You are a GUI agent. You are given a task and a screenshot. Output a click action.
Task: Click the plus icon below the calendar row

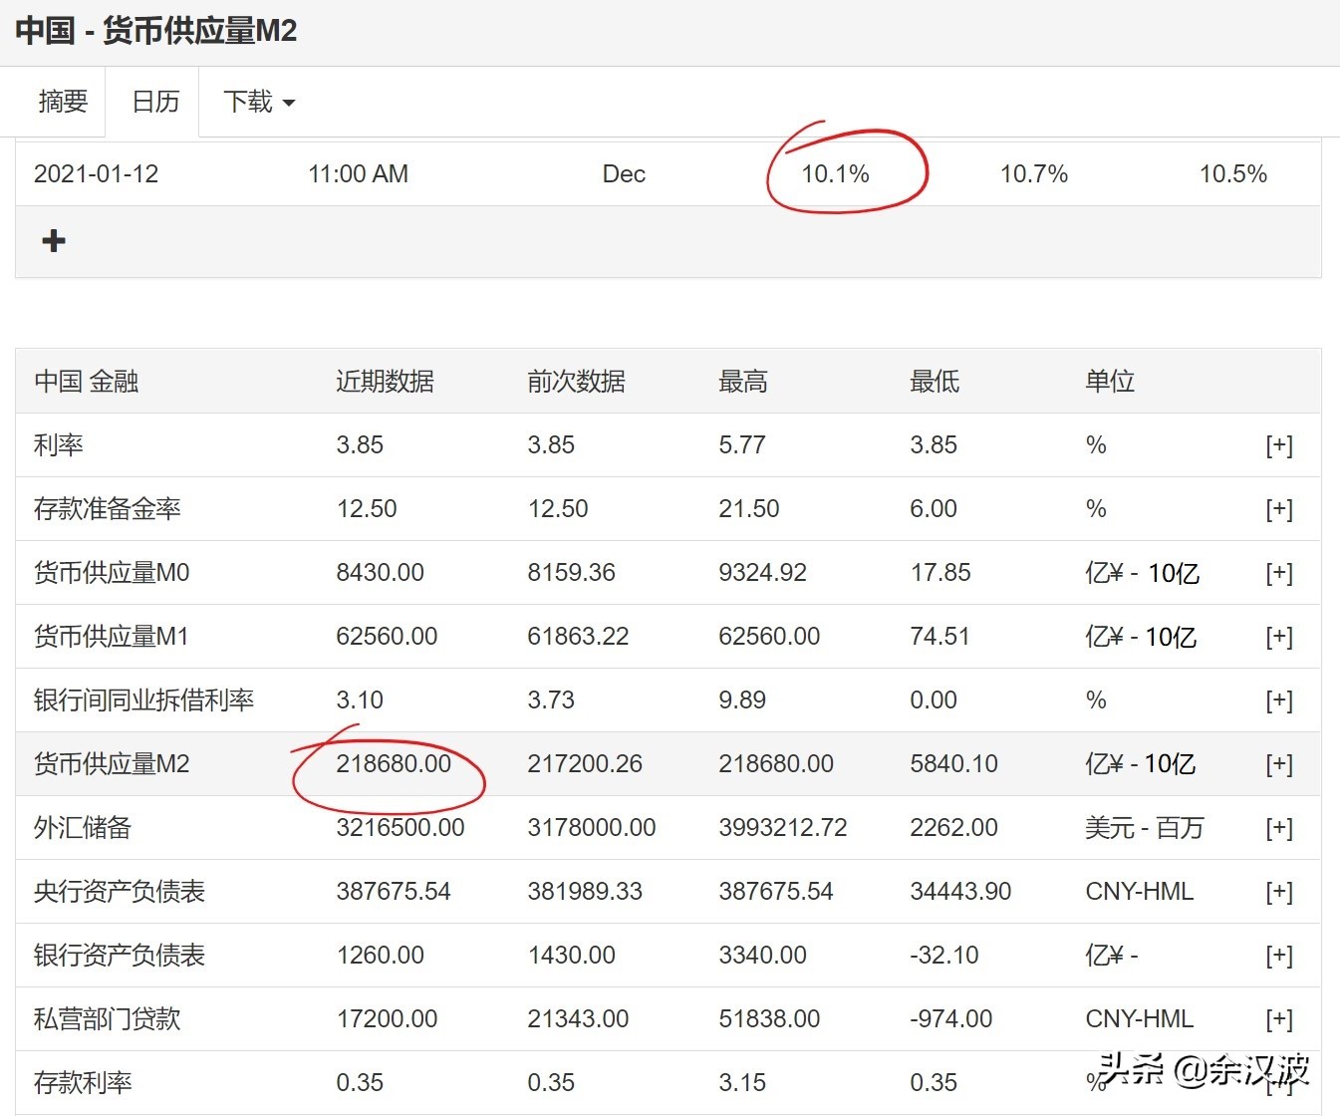pos(54,241)
